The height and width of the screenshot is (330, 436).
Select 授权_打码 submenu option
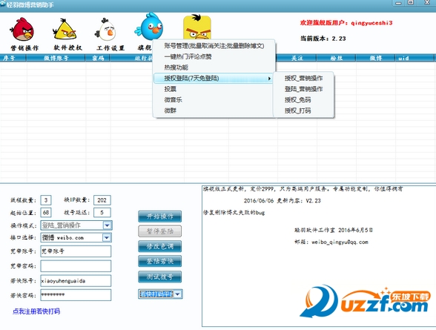(304, 110)
